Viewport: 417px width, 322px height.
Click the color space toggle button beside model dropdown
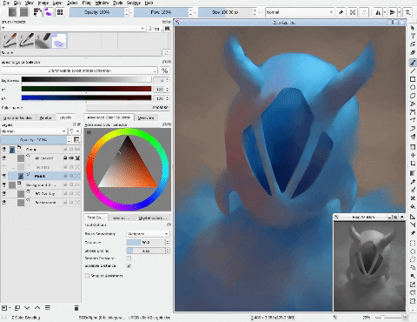pyautogui.click(x=165, y=70)
